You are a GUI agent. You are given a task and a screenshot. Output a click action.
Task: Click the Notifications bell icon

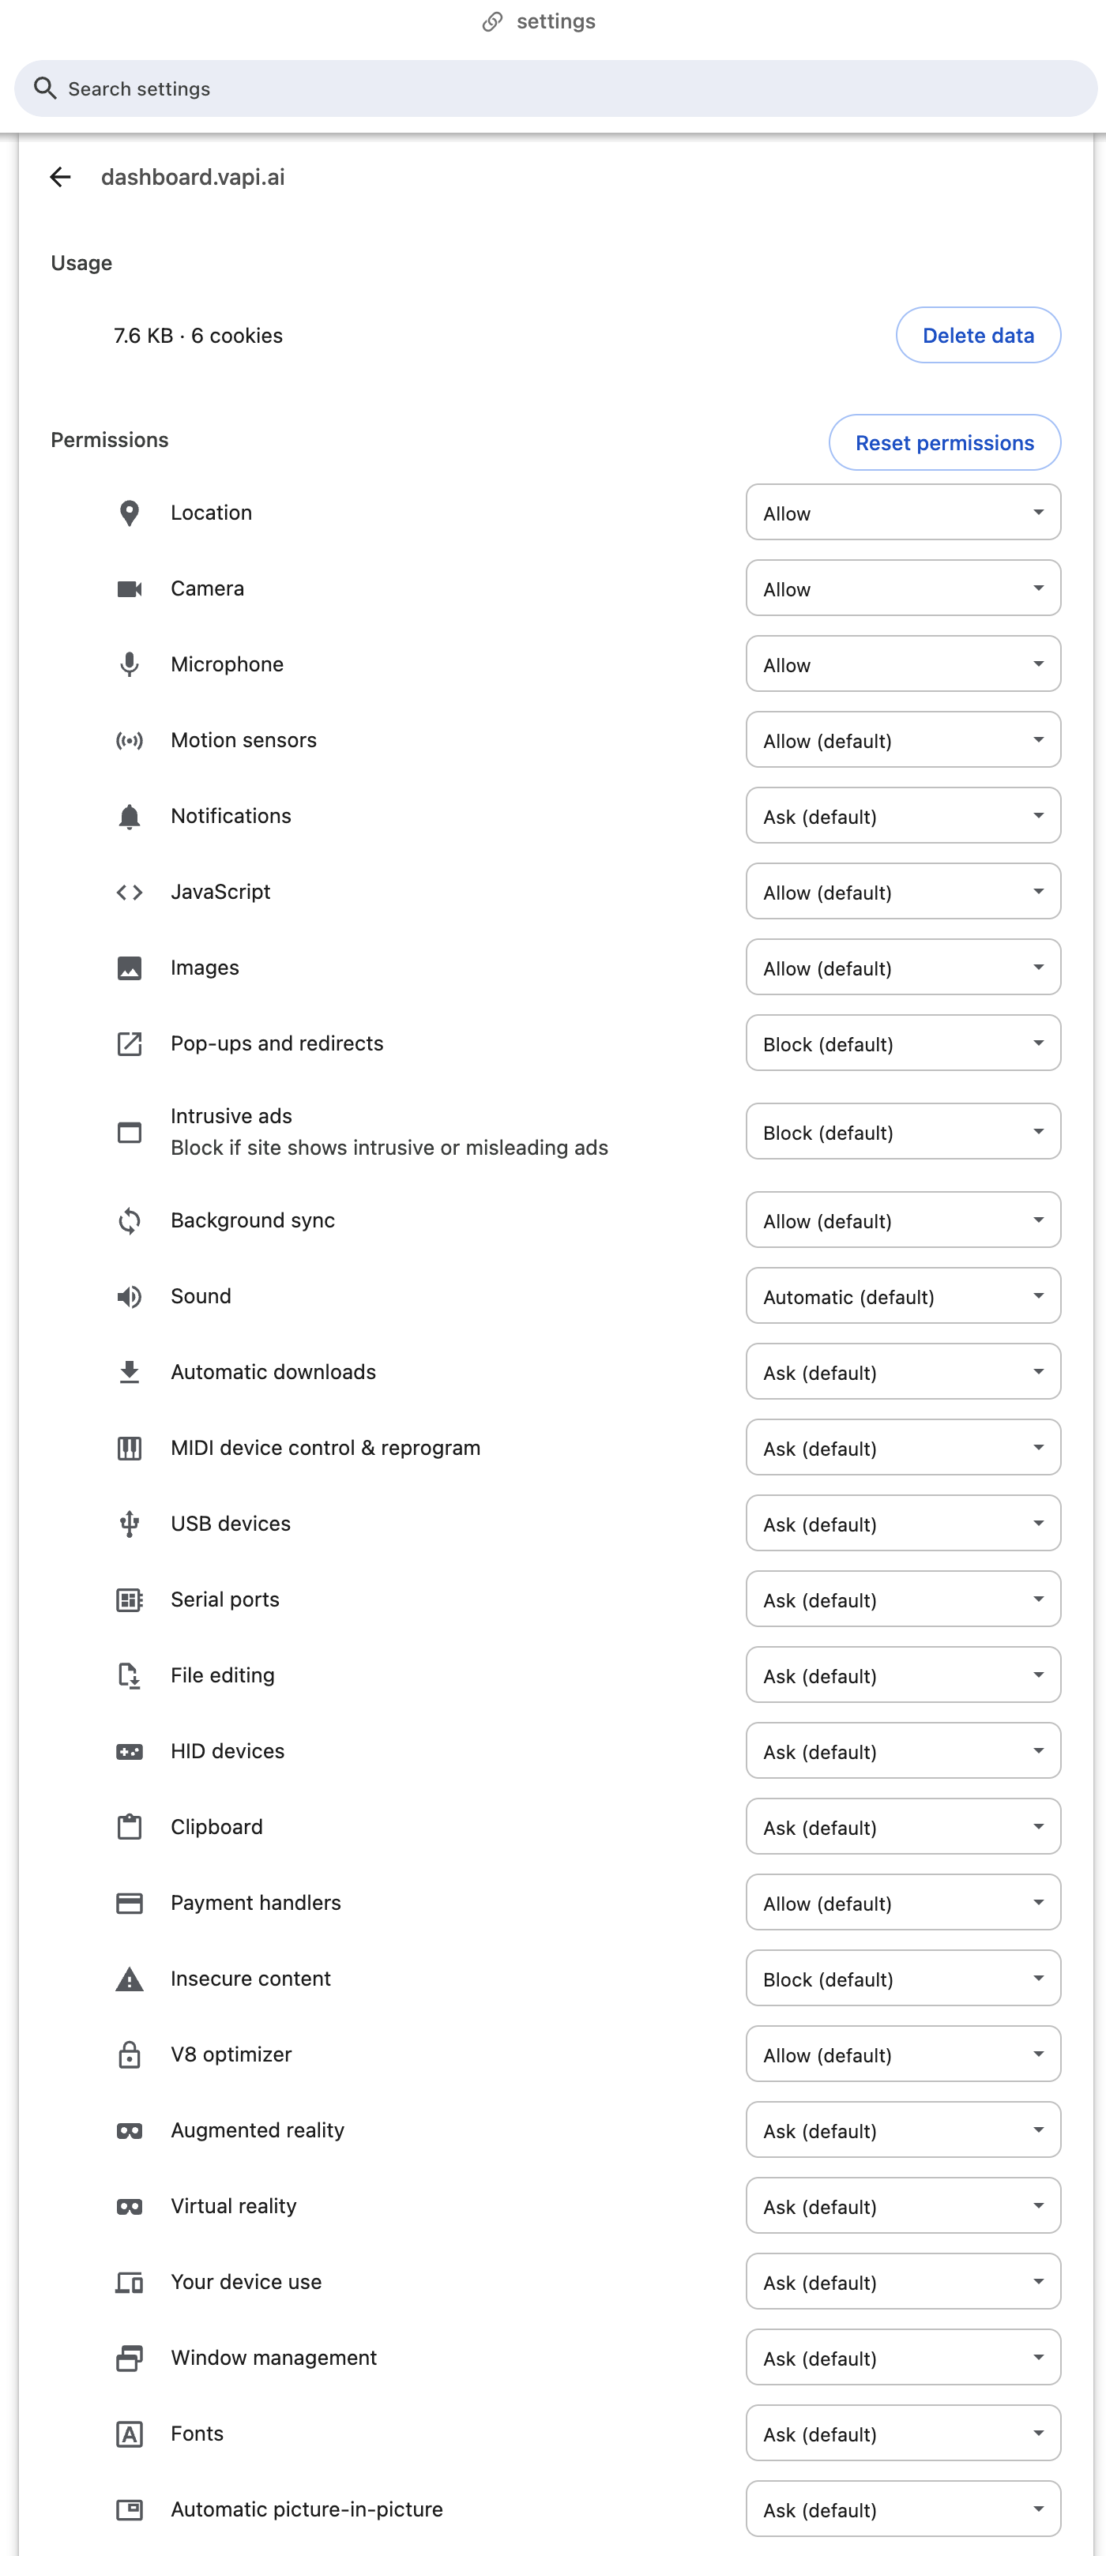129,816
